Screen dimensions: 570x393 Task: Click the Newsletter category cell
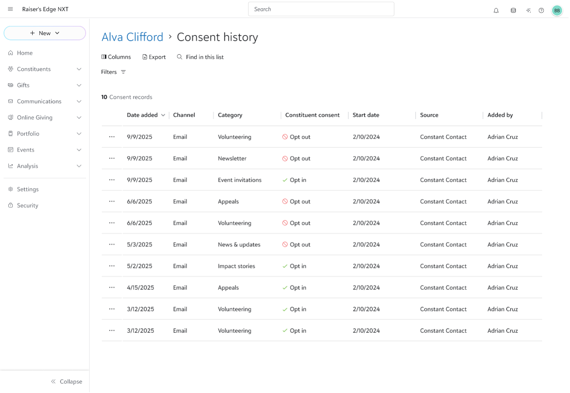tap(232, 158)
